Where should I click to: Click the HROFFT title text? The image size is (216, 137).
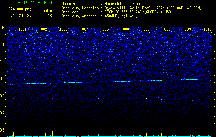point(35,3)
